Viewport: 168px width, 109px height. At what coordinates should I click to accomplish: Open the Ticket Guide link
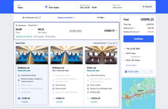click(x=138, y=71)
